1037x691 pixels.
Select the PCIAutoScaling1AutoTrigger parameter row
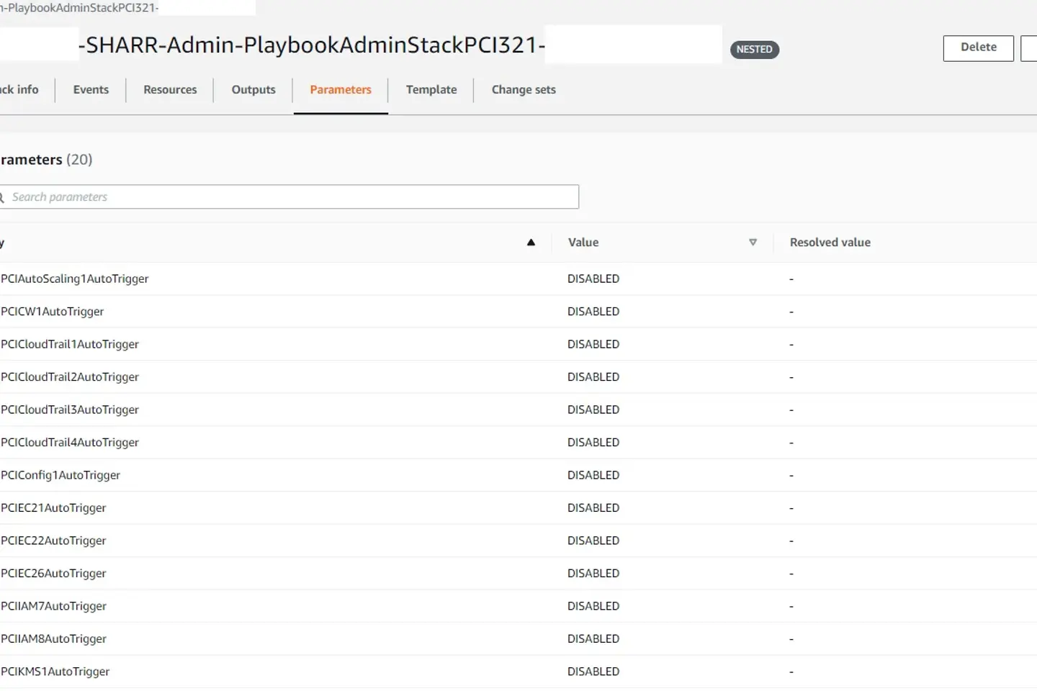coord(75,279)
